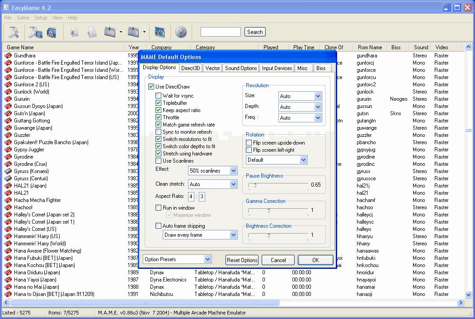
Task: Open the Clean stretch dropdown
Action: [x=233, y=184]
